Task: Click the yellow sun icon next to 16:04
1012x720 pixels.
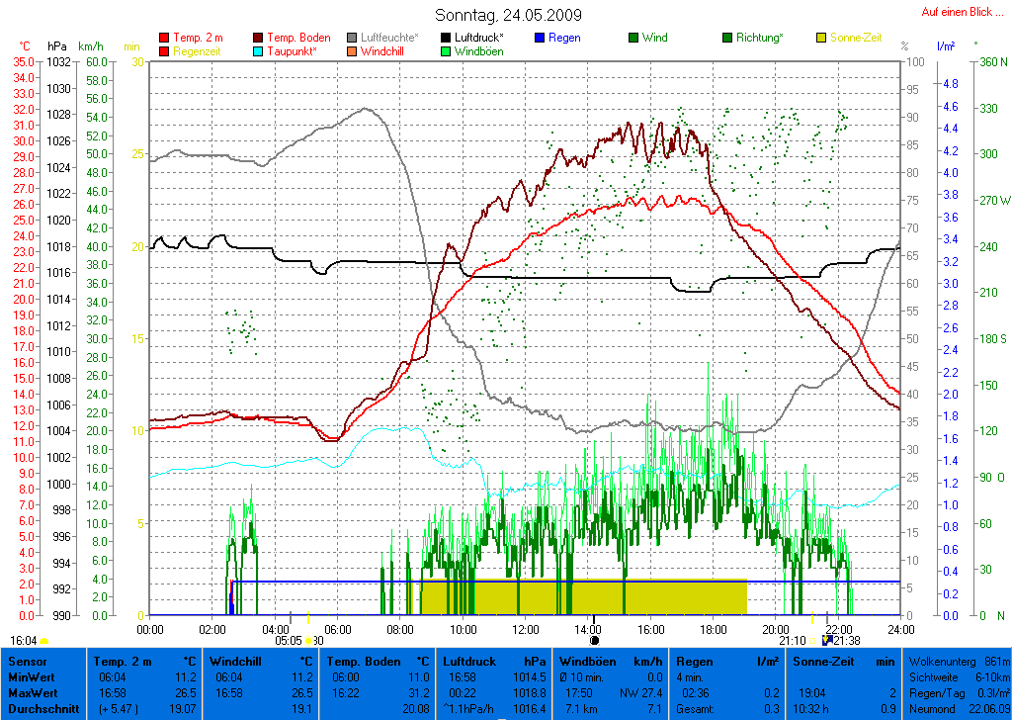Action: tap(44, 641)
